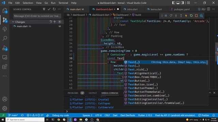This screenshot has height=122, width=218.
Task: Open the Manage gear icon
Action: 5,108
